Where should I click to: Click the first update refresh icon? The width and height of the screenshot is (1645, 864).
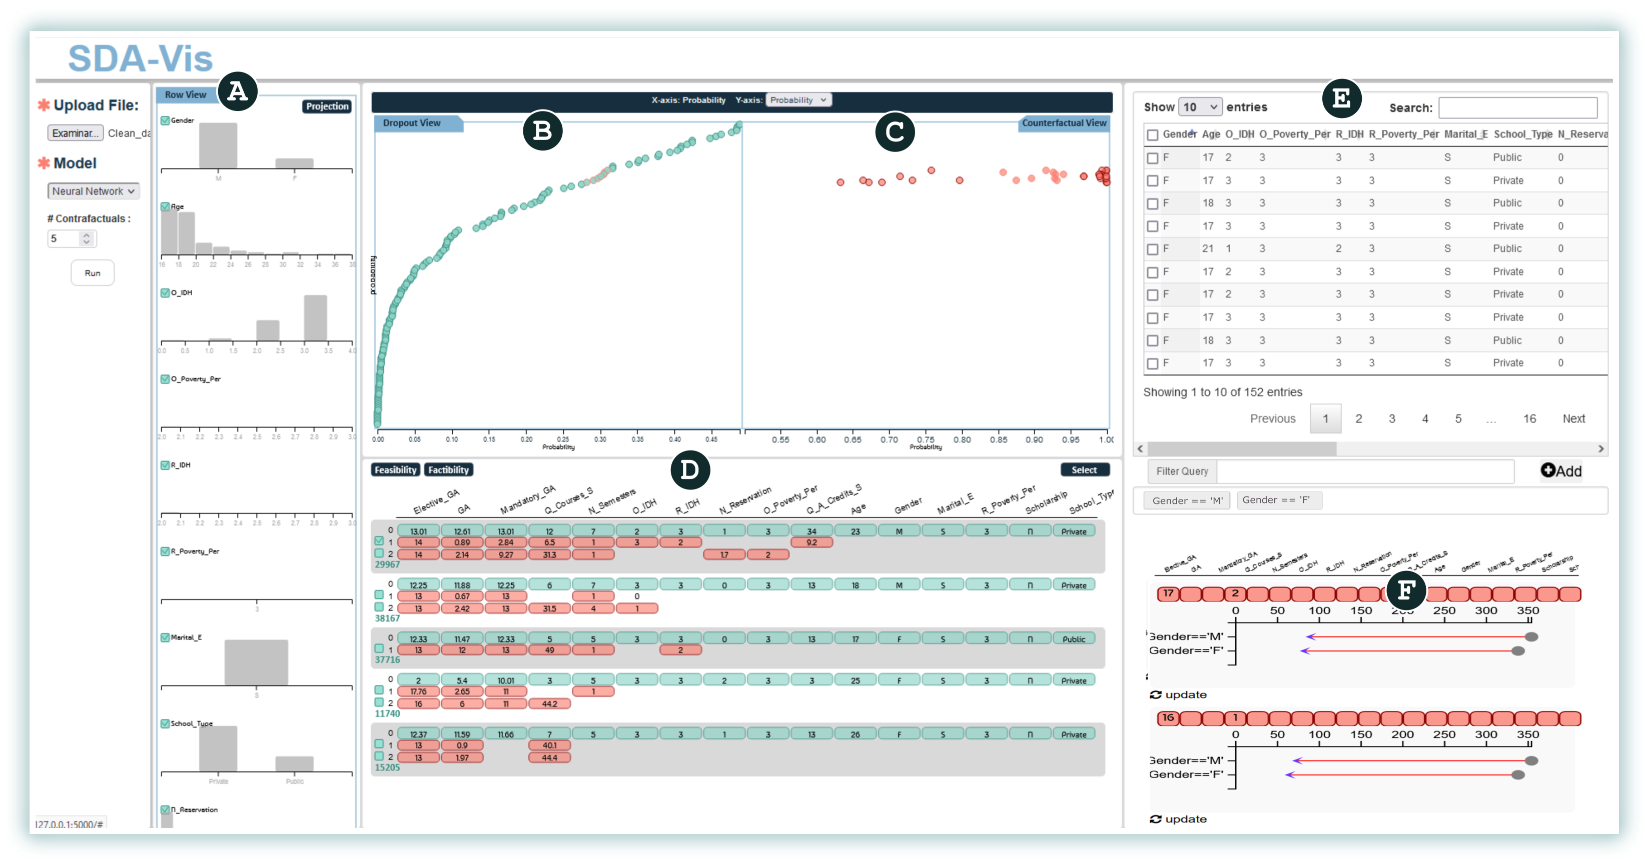[1155, 695]
